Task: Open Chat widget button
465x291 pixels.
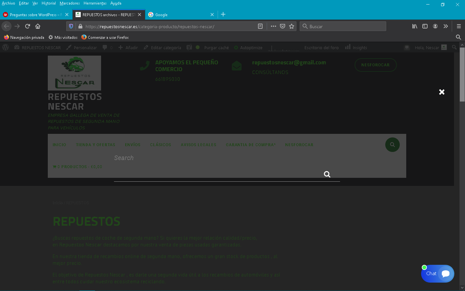Action: (438, 274)
